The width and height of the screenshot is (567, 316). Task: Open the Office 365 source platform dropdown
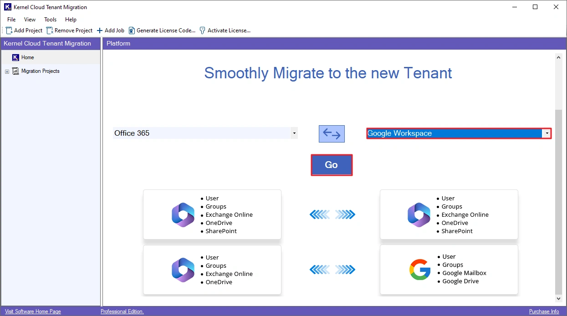tap(295, 133)
